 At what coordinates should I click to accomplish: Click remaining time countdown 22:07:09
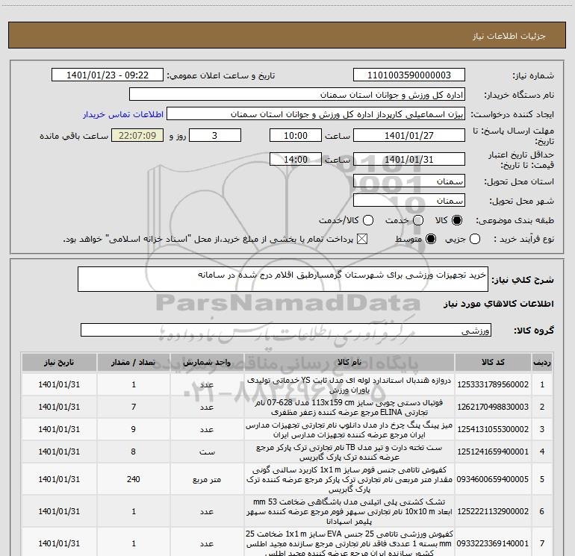[x=137, y=136]
